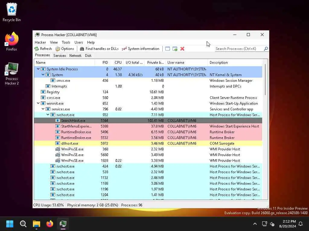Click the red X terminate icon
Screen dimensions: 309x231
182,49
